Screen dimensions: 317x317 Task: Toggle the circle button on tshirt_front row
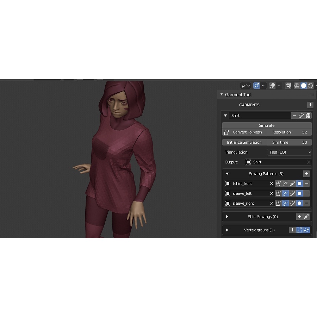coord(299,184)
